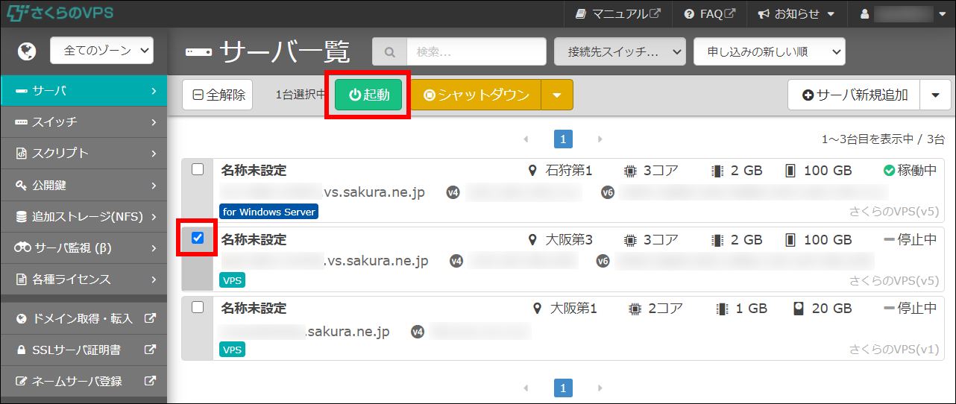Viewport: 956px width, 404px height.
Task: Open ネームサーバ登録 external link
Action: [x=84, y=381]
